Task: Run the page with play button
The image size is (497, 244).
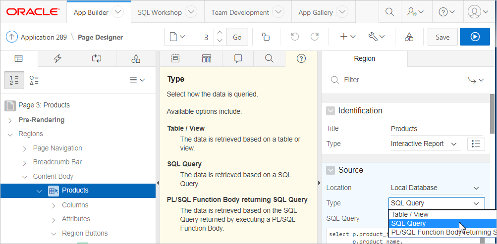Action: (475, 37)
